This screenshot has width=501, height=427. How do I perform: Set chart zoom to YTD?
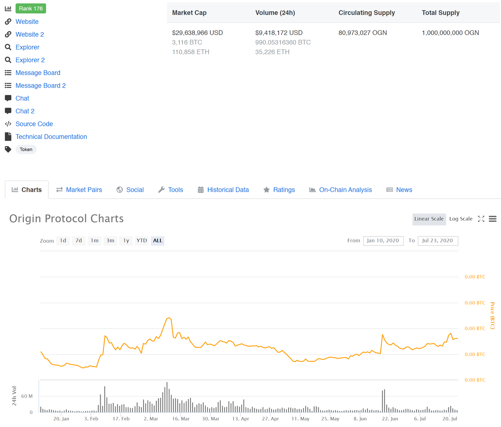click(142, 241)
